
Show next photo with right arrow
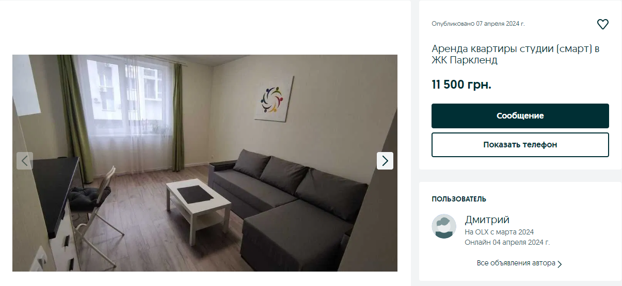(x=385, y=161)
